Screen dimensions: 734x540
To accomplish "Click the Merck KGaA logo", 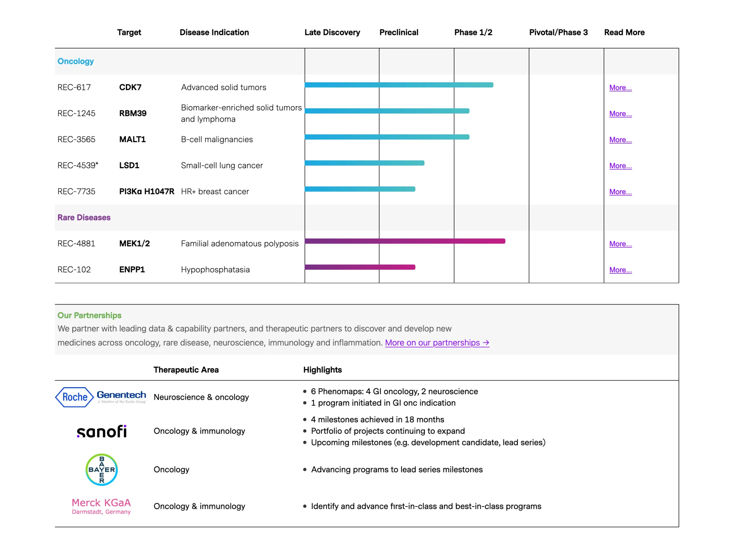I will coord(101,506).
